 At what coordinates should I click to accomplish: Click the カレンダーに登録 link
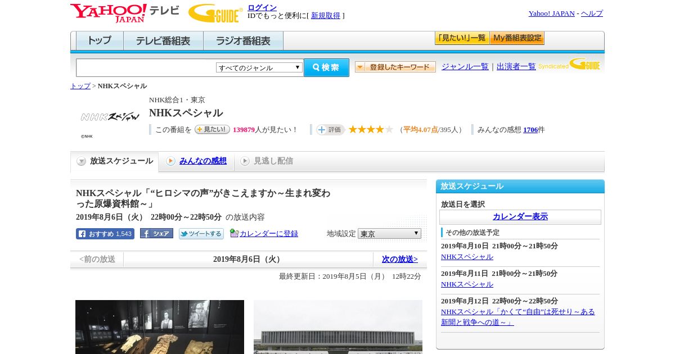[269, 234]
